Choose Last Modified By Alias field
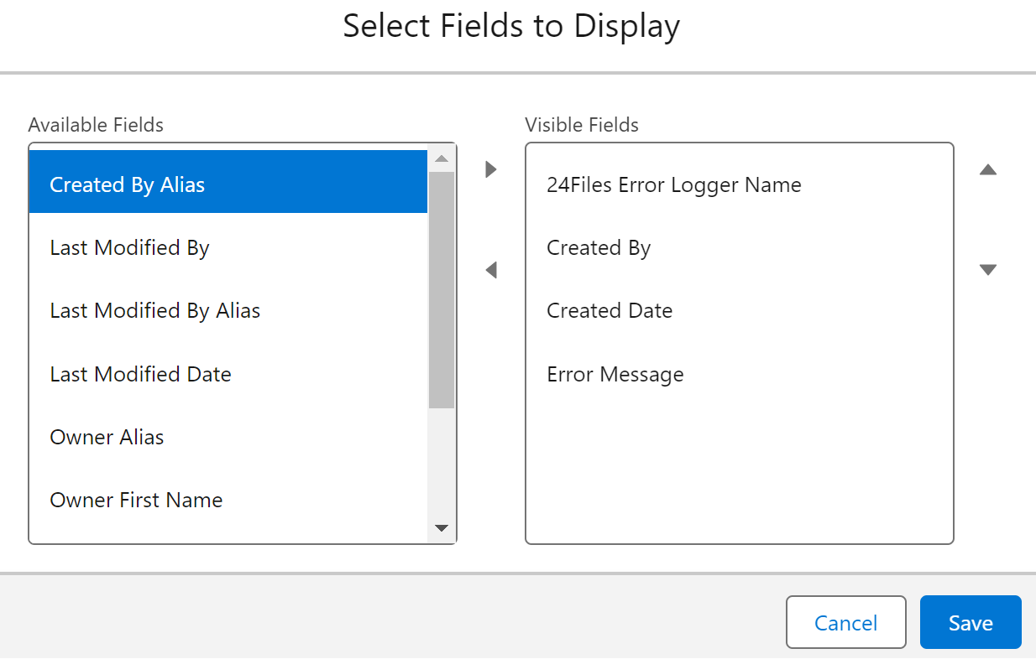The height and width of the screenshot is (659, 1036). click(228, 311)
